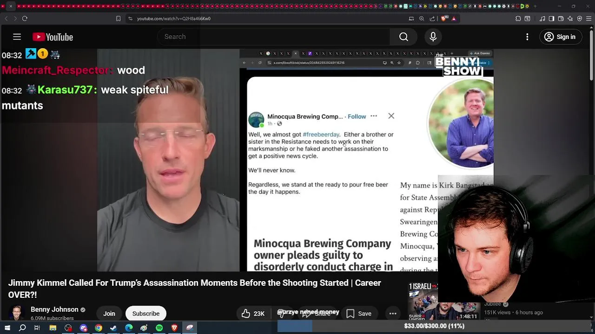The width and height of the screenshot is (595, 334).
Task: Open zoom control in address bar
Action: (422, 19)
